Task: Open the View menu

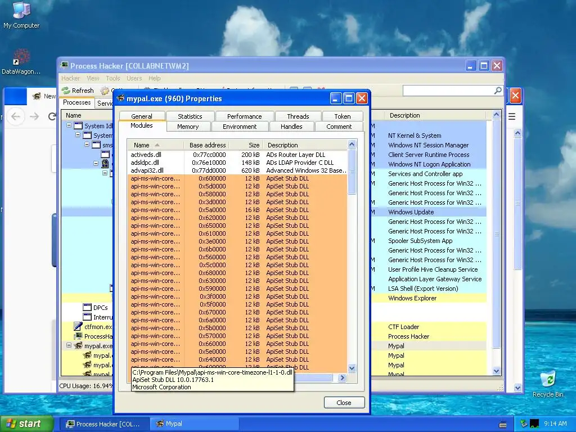Action: point(93,78)
